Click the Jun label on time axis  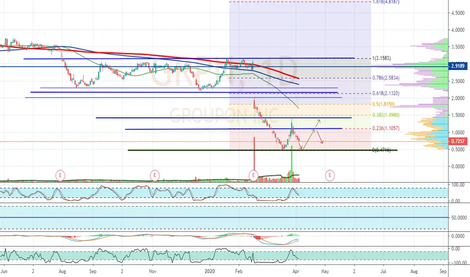point(4,271)
